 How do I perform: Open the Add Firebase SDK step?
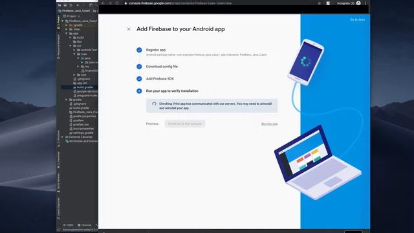pyautogui.click(x=160, y=79)
